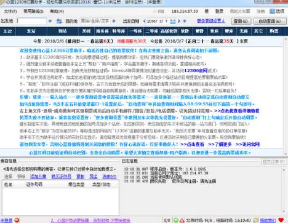Click the 席位类型 column header
Image resolution: width=288 pixels, height=223 pixels.
[x=76, y=184]
